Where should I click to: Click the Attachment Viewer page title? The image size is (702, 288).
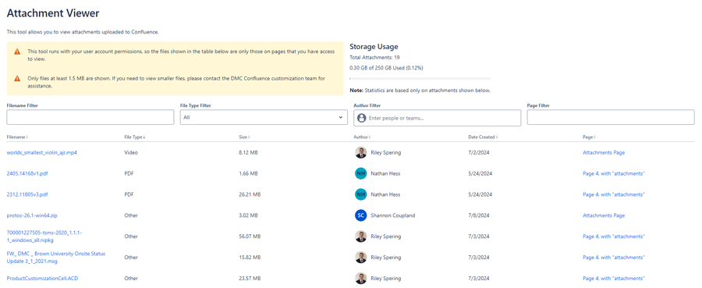click(53, 13)
